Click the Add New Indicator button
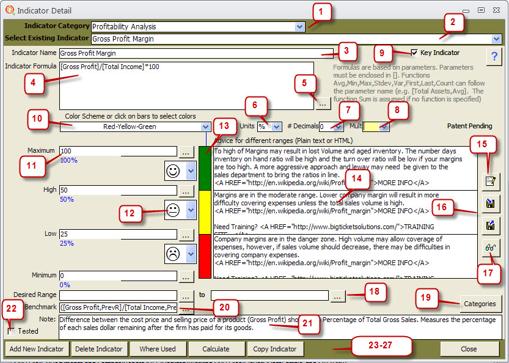This screenshot has height=363, width=509. (x=37, y=349)
